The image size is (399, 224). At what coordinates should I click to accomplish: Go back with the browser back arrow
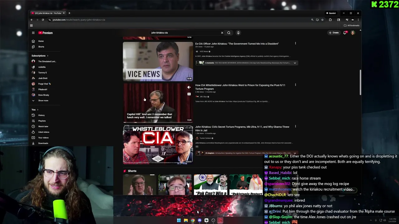[x=31, y=20]
